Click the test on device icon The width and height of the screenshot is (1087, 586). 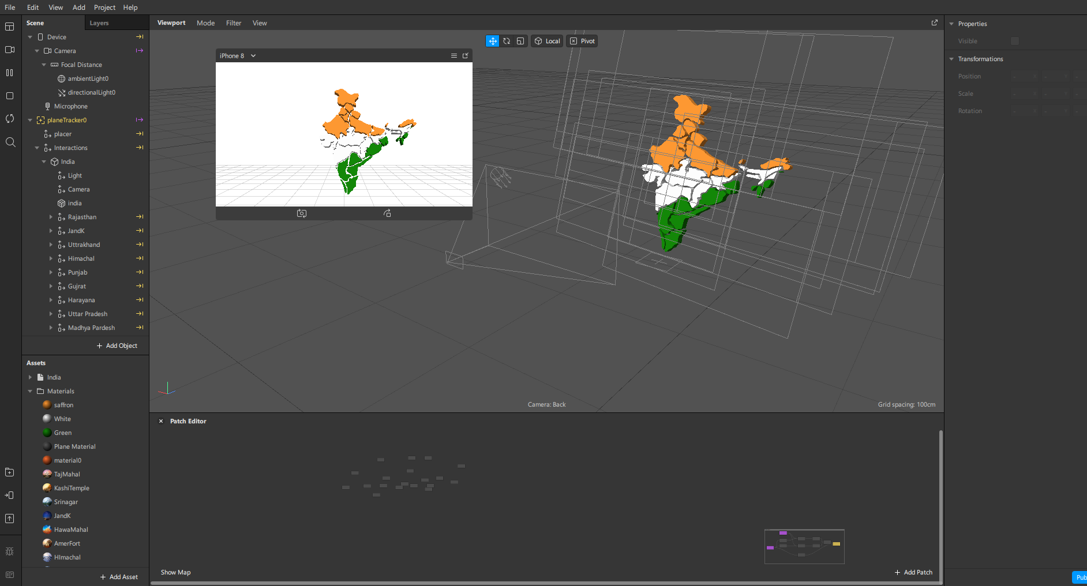pos(10,495)
